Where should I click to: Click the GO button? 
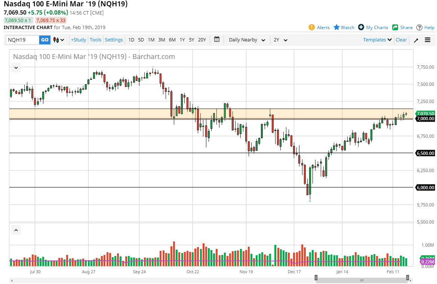pos(44,40)
